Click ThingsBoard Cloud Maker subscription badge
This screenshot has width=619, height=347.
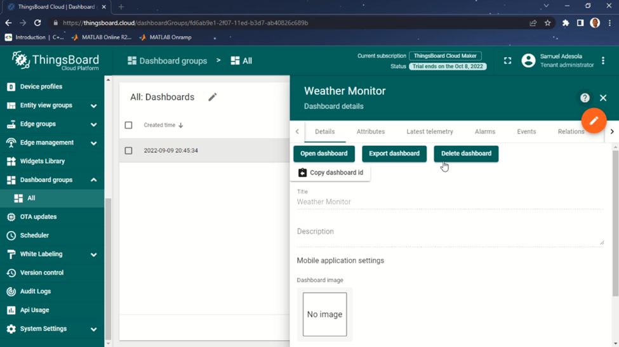(x=445, y=56)
